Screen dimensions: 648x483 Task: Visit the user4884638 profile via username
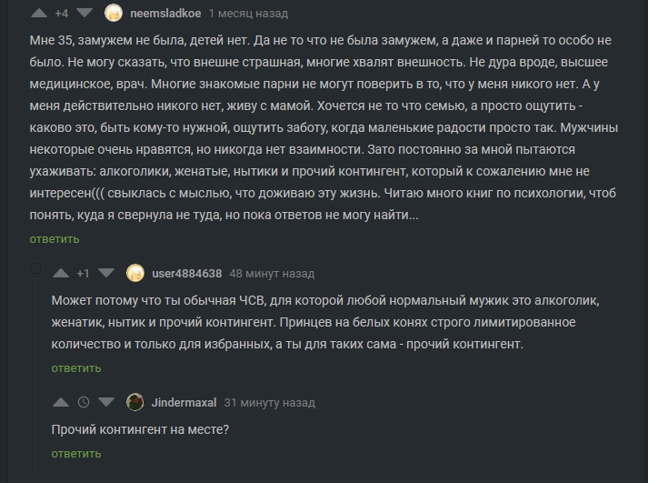pos(186,273)
